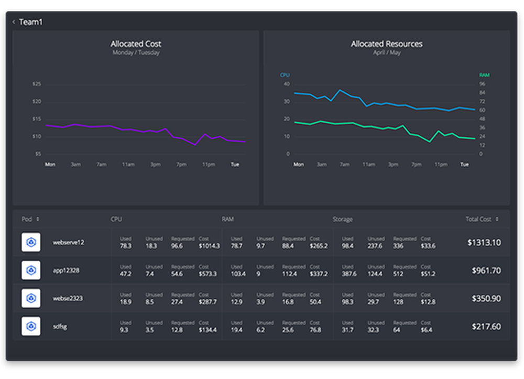524x379 pixels.
Task: Select total cost $217.60
Action: pos(486,327)
